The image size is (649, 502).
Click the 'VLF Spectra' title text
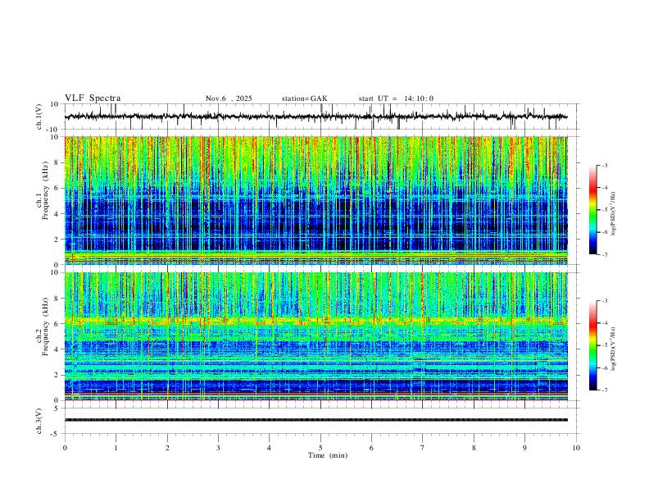click(93, 98)
